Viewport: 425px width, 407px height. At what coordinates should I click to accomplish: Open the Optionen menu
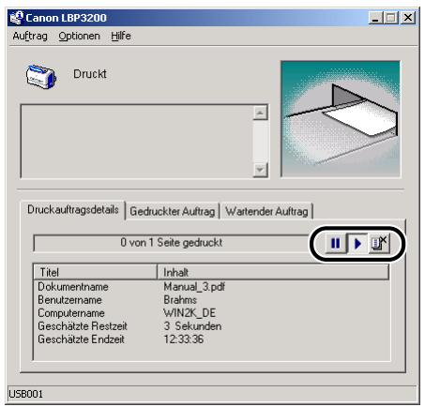(79, 36)
